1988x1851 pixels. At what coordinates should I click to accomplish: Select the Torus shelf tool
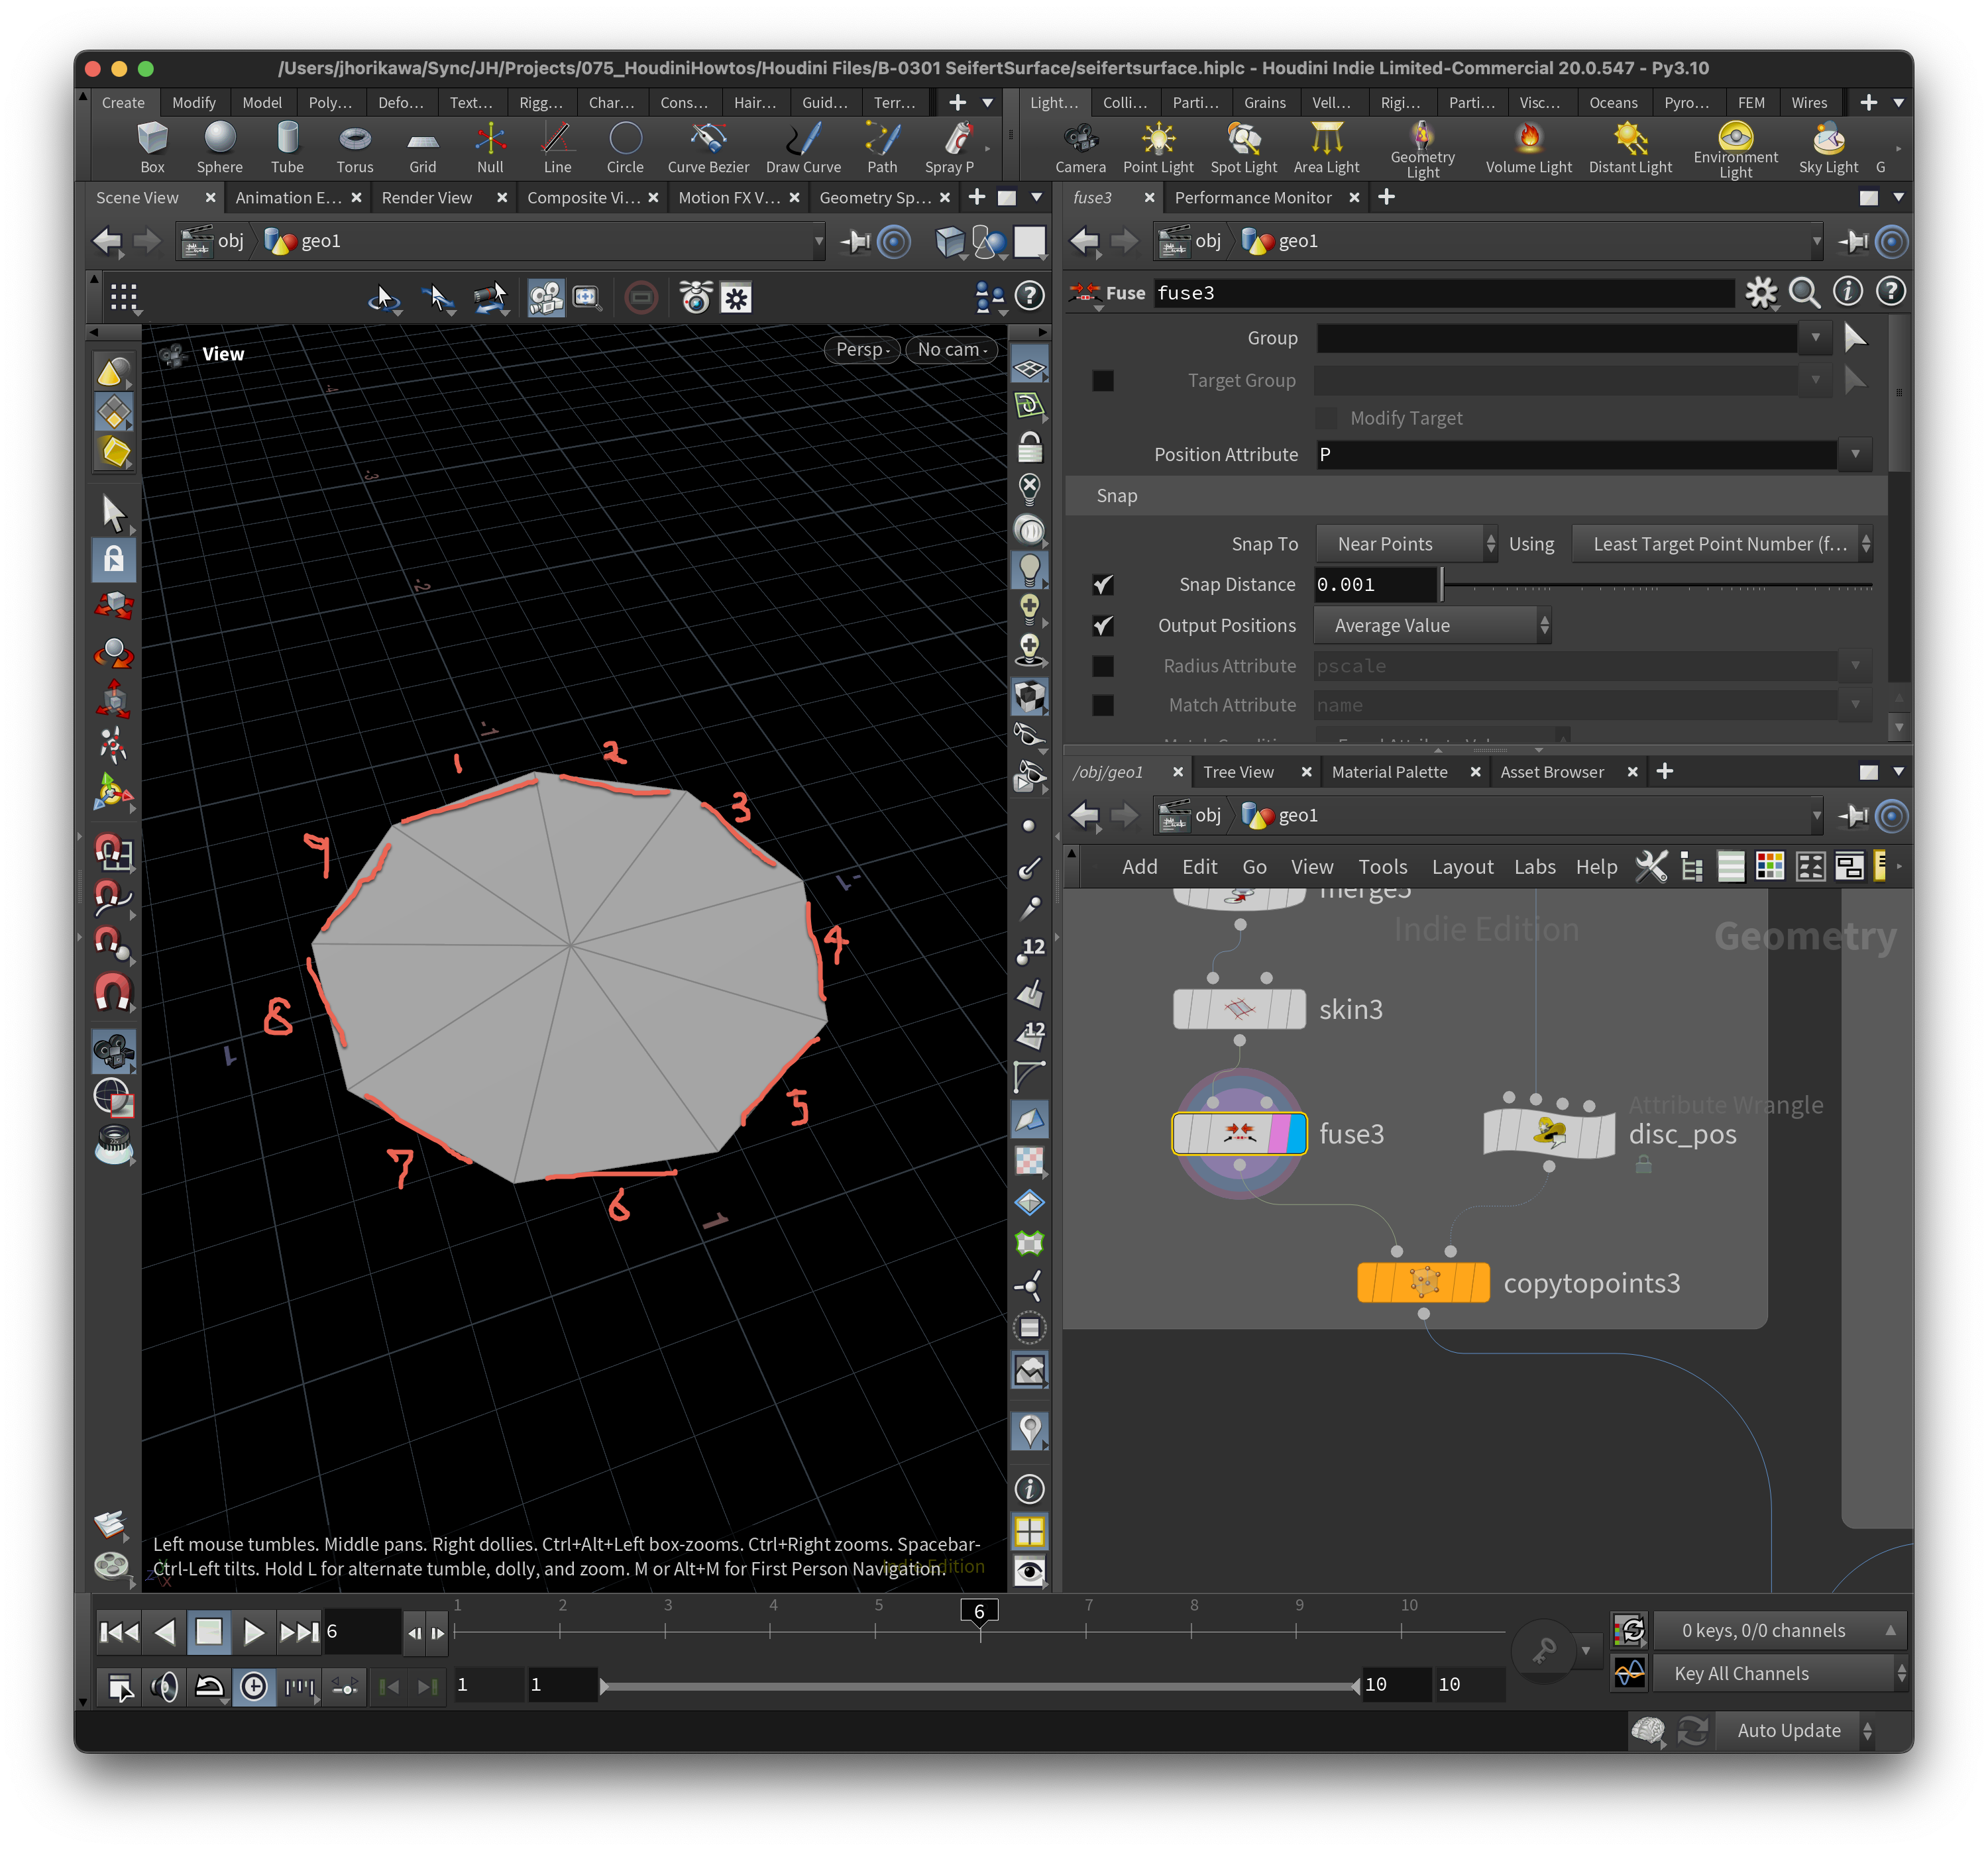tap(354, 146)
